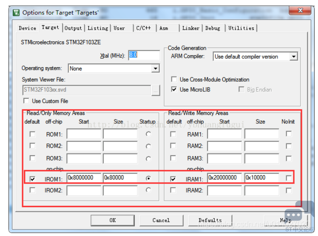Screen dimensions: 318x236
Task: Click the RAM2 Size field
Action: [x=262, y=146]
